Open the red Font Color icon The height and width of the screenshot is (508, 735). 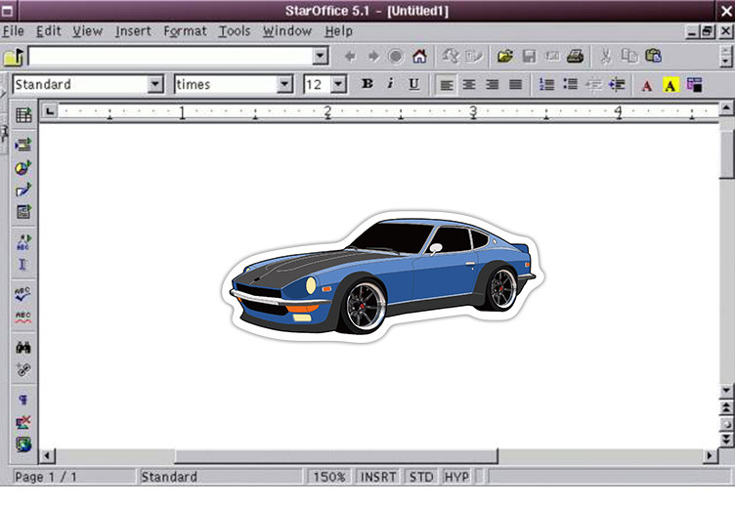pos(647,85)
